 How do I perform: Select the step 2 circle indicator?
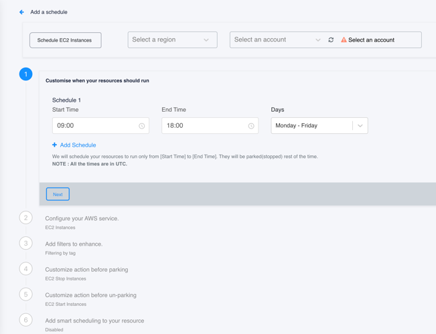coord(26,218)
